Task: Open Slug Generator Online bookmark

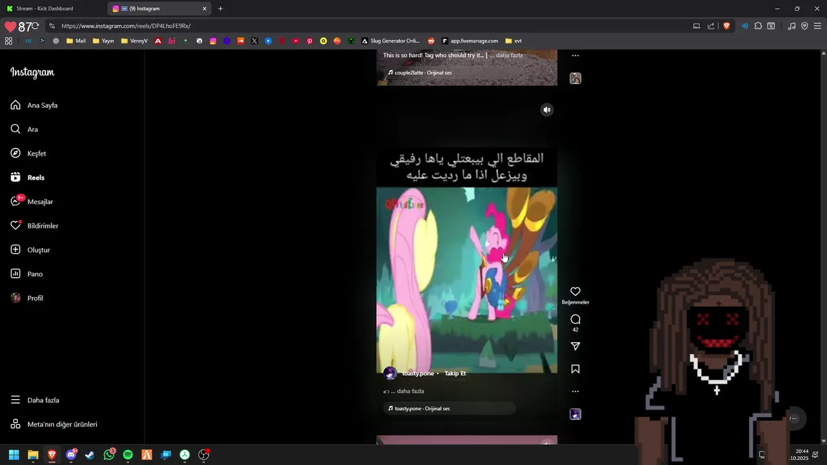Action: [391, 41]
